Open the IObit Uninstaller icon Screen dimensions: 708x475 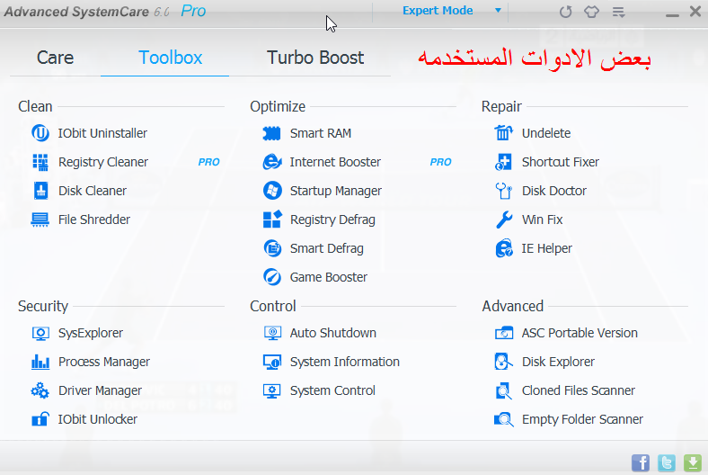(40, 133)
